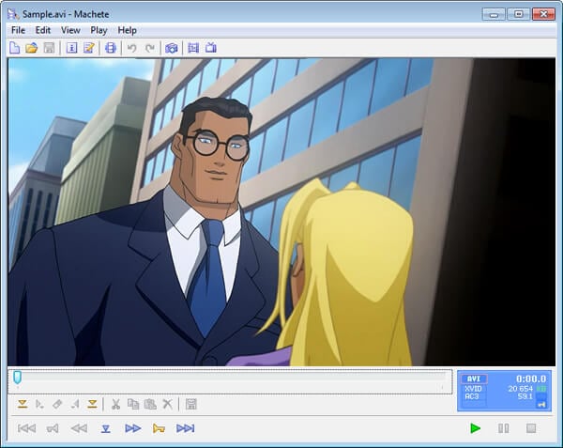Toggle the speaker icon in info panel
The width and height of the screenshot is (563, 448).
tap(541, 405)
